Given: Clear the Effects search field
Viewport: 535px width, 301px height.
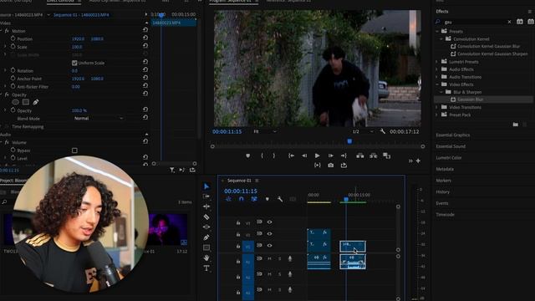Looking at the screenshot, I should pos(509,22).
